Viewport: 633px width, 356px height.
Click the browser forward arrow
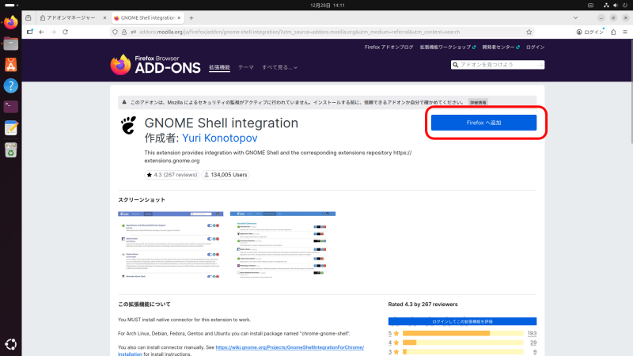[x=53, y=32]
